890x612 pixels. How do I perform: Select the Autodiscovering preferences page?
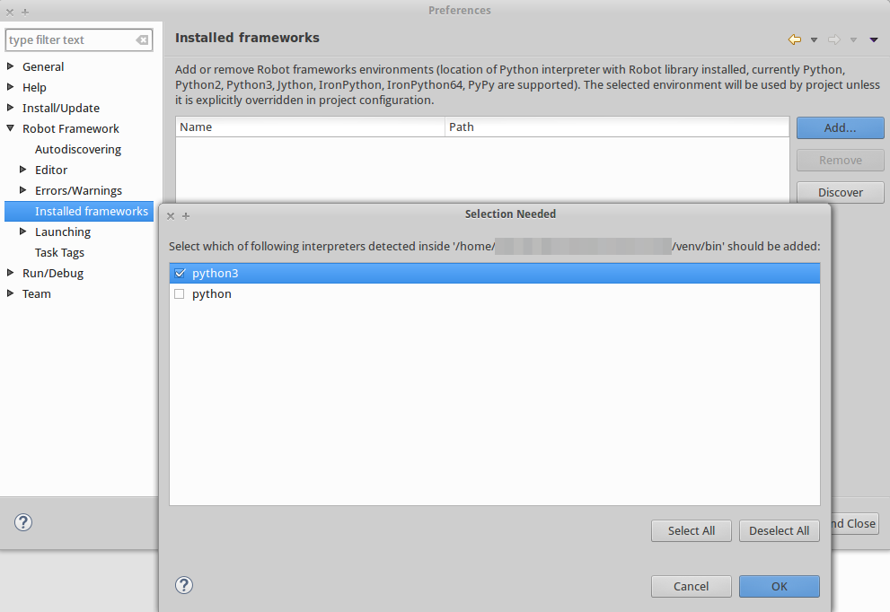point(79,149)
